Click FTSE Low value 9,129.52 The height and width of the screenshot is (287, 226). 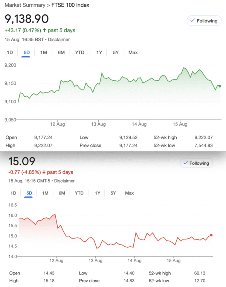click(128, 137)
